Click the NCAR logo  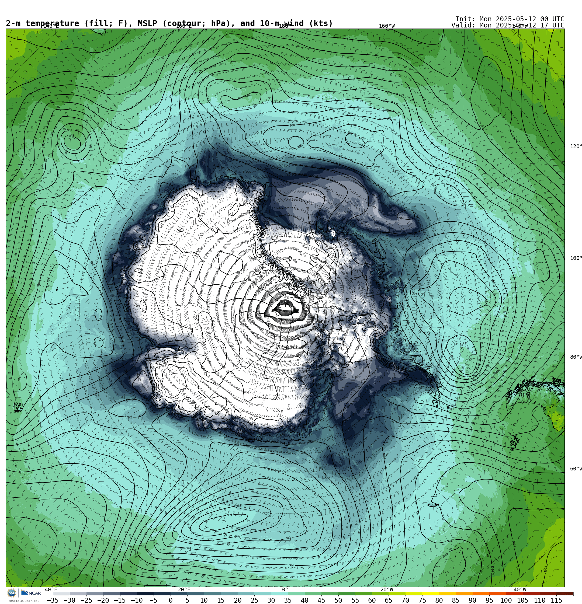(31, 593)
